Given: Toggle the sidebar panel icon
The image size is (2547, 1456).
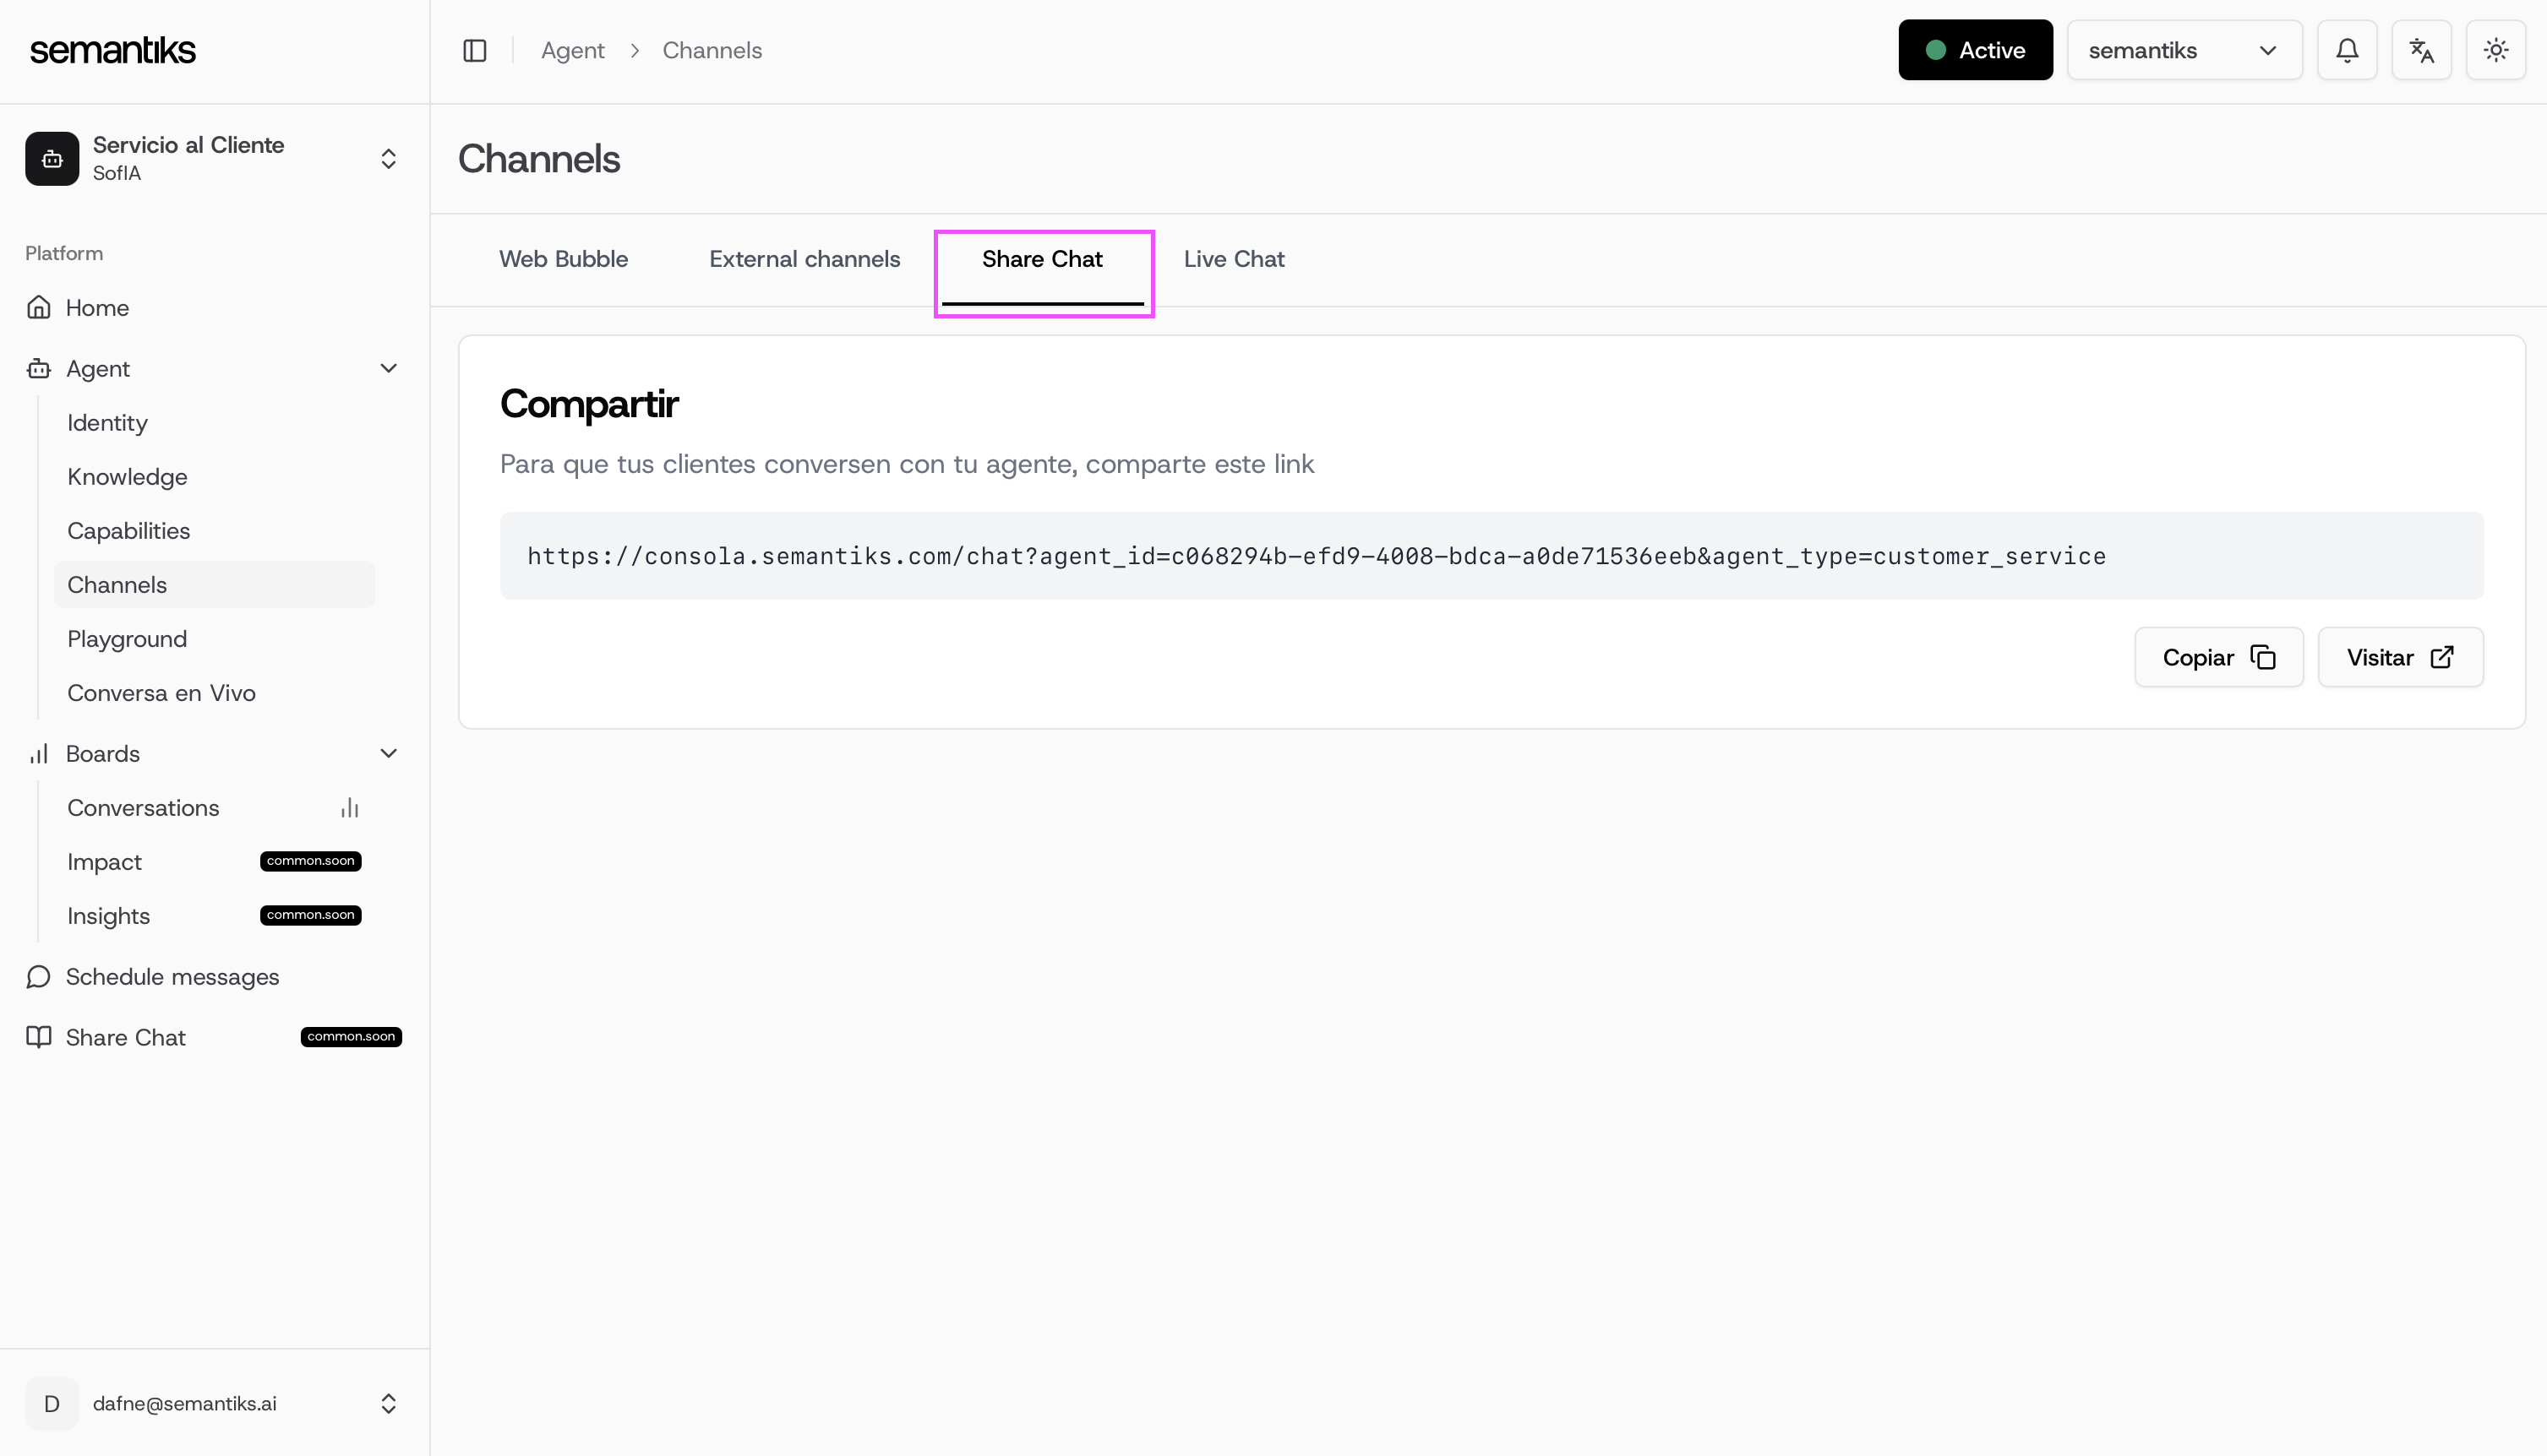Looking at the screenshot, I should 474,50.
